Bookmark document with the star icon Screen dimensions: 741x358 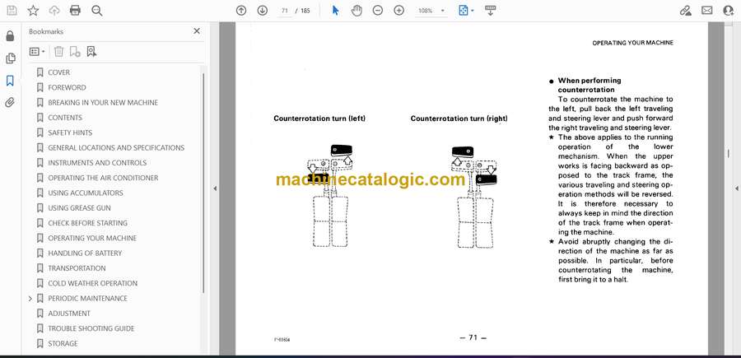pos(33,11)
